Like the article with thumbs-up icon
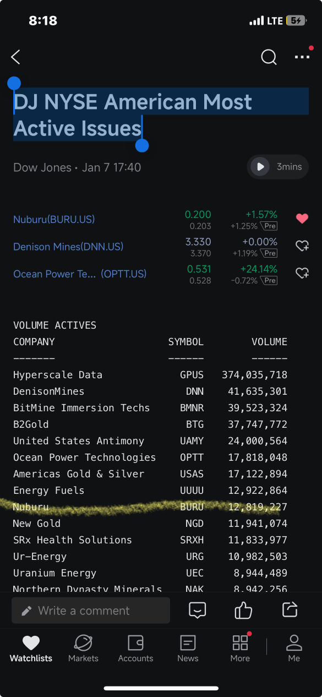Image resolution: width=322 pixels, height=697 pixels. pyautogui.click(x=243, y=610)
